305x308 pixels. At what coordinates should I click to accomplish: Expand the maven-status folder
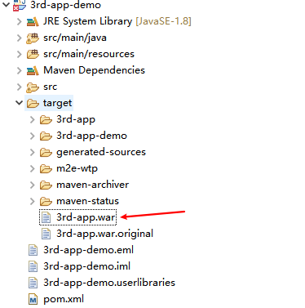tap(33, 201)
